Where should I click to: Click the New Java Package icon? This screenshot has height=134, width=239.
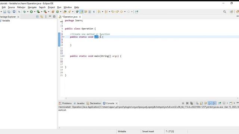[x=53, y=12]
